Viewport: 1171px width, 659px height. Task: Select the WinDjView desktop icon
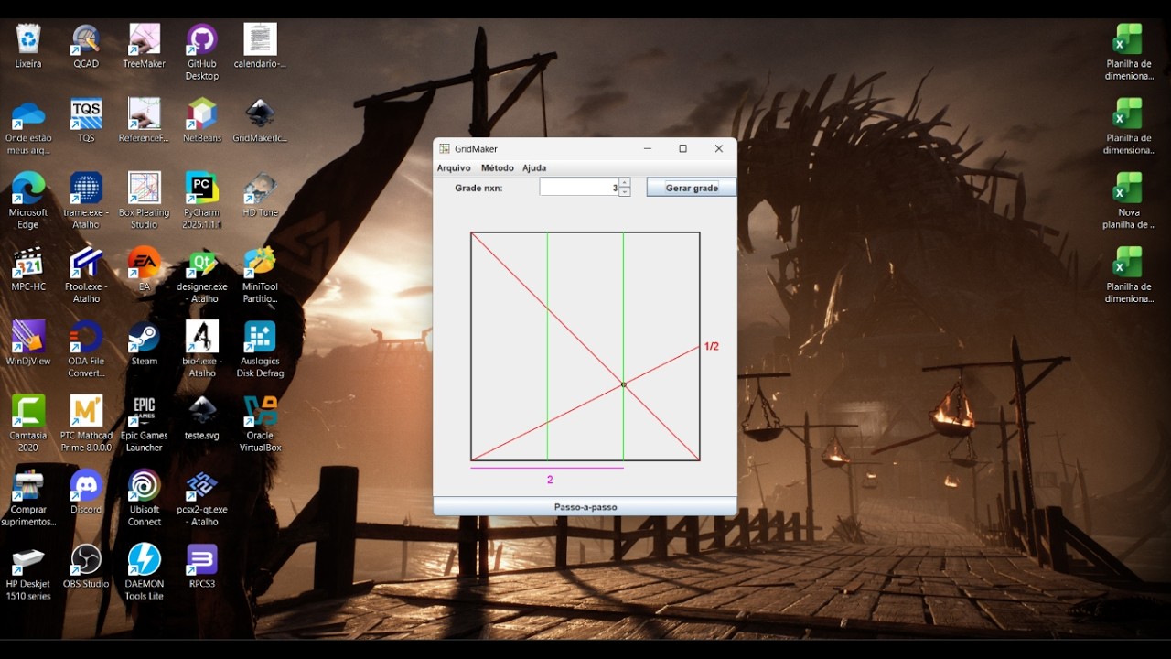28,343
